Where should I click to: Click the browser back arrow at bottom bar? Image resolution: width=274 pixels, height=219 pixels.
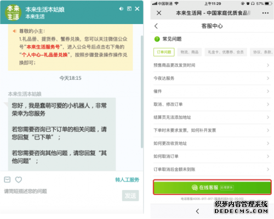(x=197, y=211)
